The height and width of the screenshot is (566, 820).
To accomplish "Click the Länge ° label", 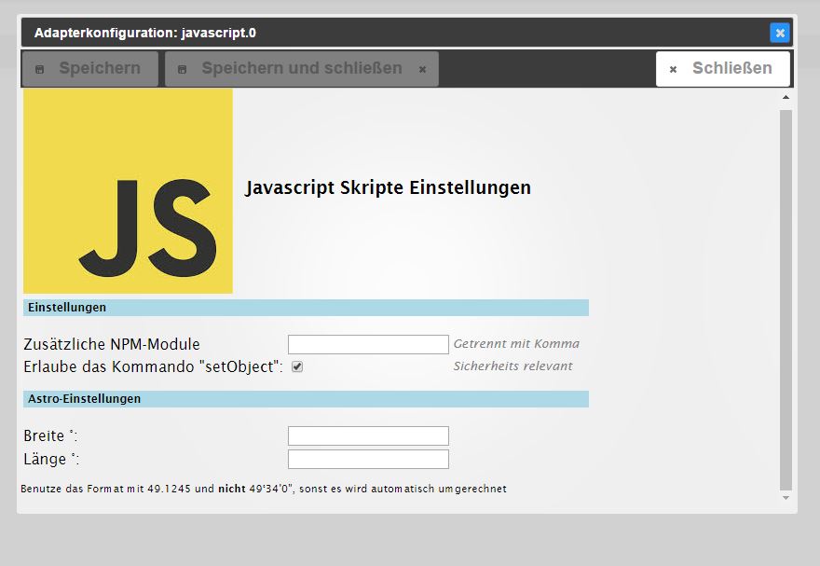I will 52,460.
